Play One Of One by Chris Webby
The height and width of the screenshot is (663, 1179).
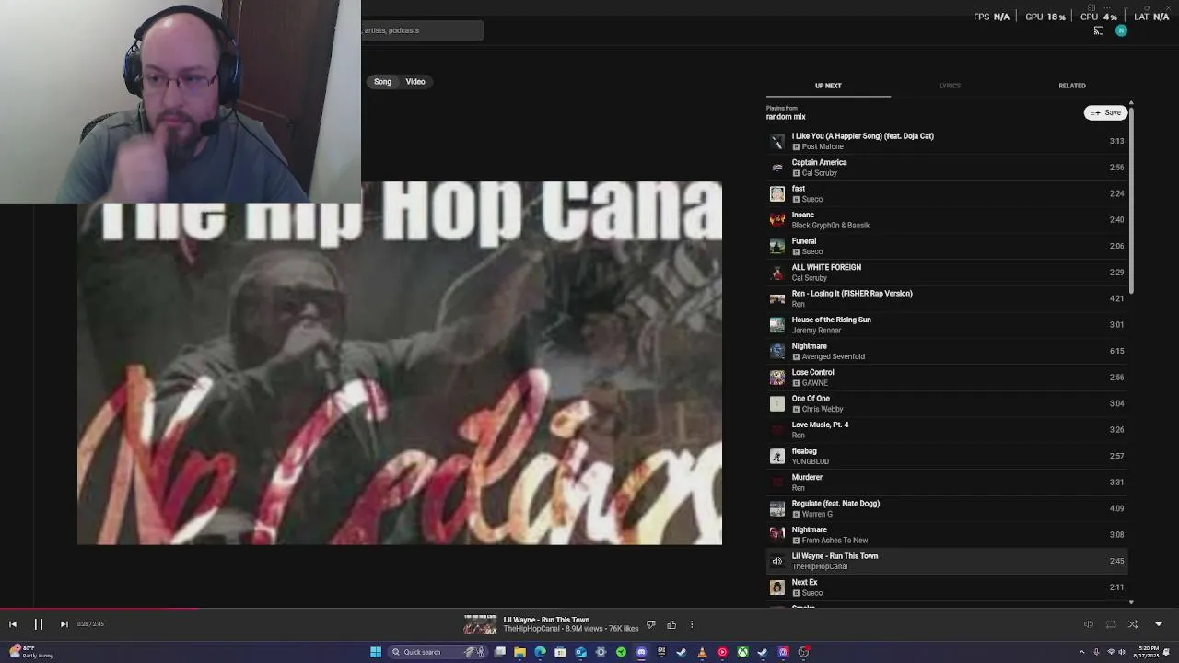tap(946, 403)
